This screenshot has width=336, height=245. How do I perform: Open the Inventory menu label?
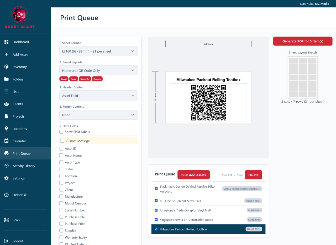(20, 67)
